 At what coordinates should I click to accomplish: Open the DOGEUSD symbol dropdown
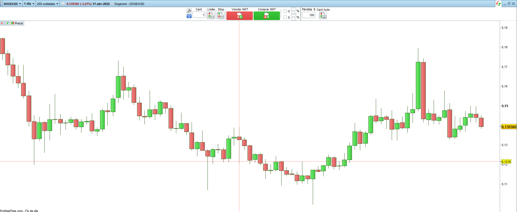click(12, 4)
